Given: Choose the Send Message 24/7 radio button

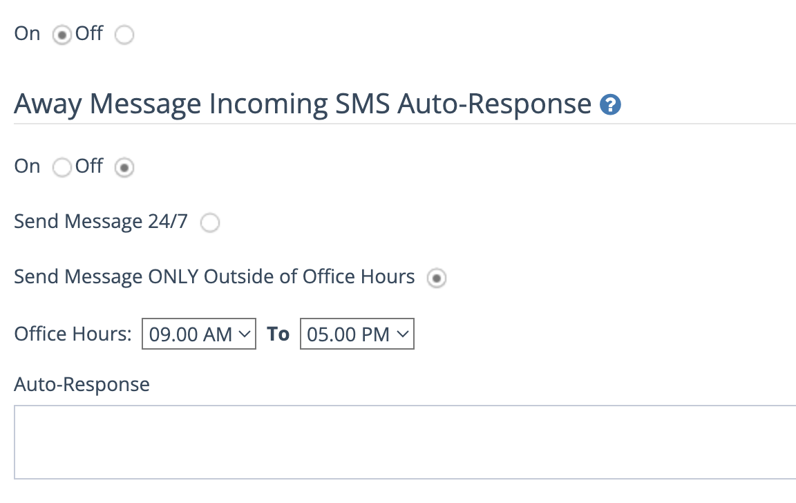Looking at the screenshot, I should [x=209, y=222].
